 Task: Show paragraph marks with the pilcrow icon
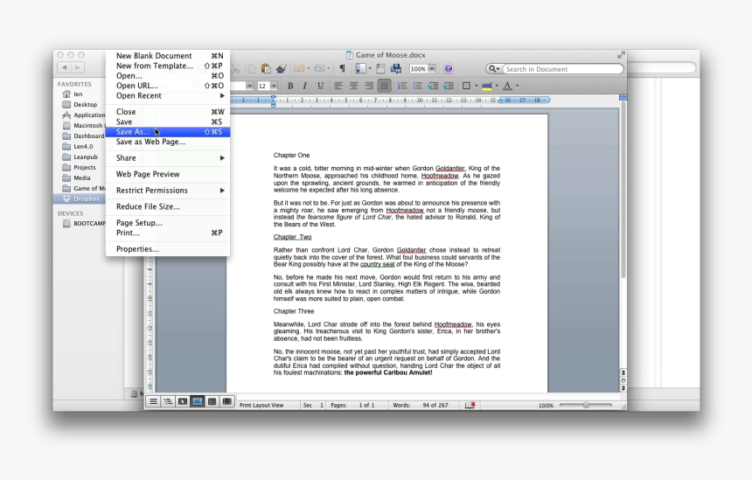click(342, 69)
